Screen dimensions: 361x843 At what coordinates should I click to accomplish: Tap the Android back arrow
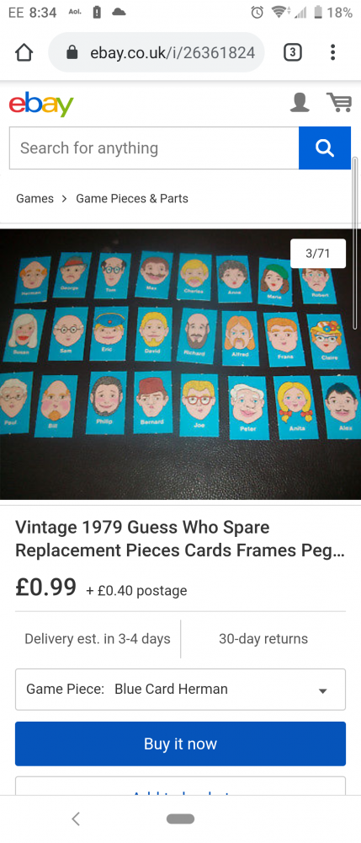(x=76, y=819)
